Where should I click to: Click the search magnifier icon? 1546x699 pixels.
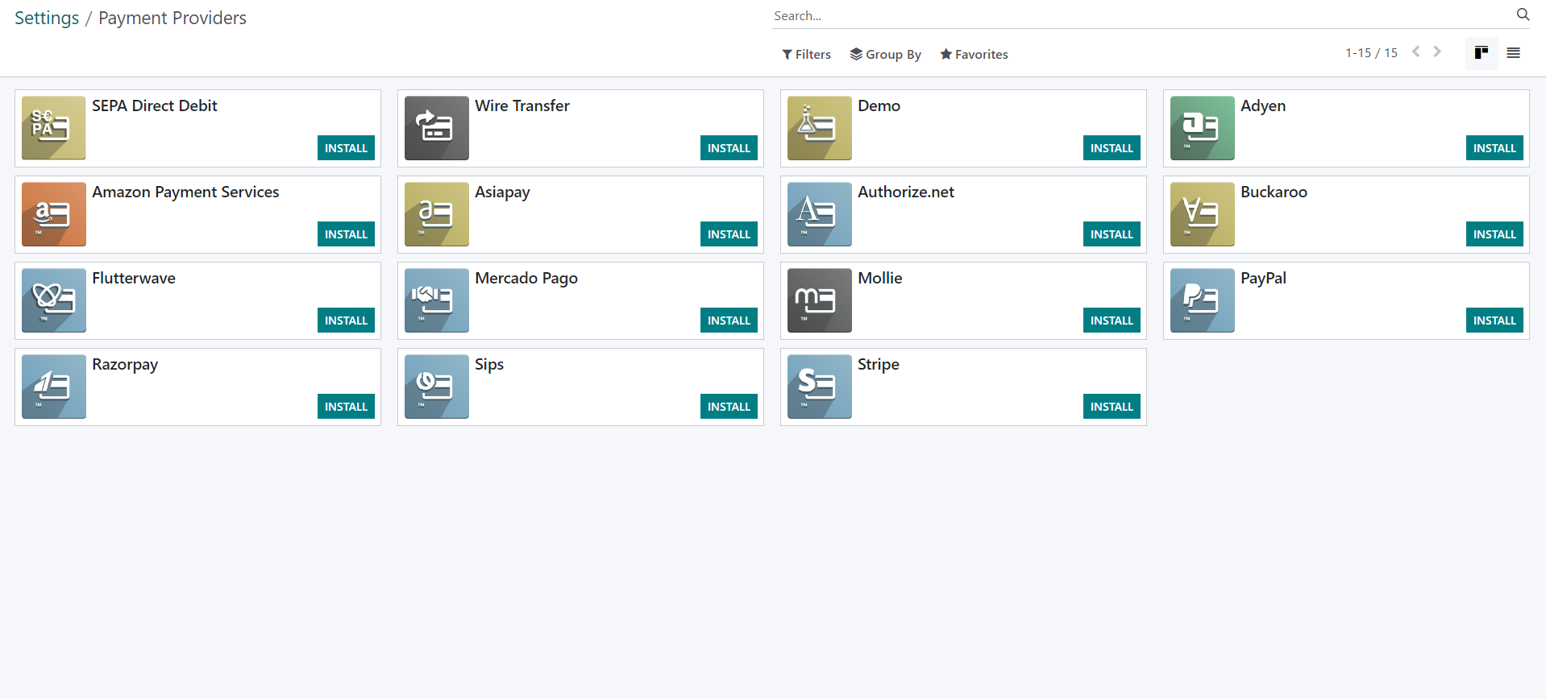(x=1523, y=14)
